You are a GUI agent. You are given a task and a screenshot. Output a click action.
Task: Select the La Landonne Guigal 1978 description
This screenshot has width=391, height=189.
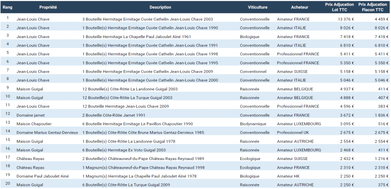click(129, 141)
